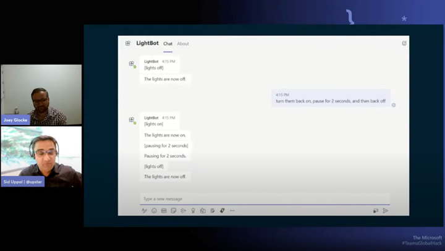
Task: Click the 'Joey Glocke' name label
Action: (15, 120)
